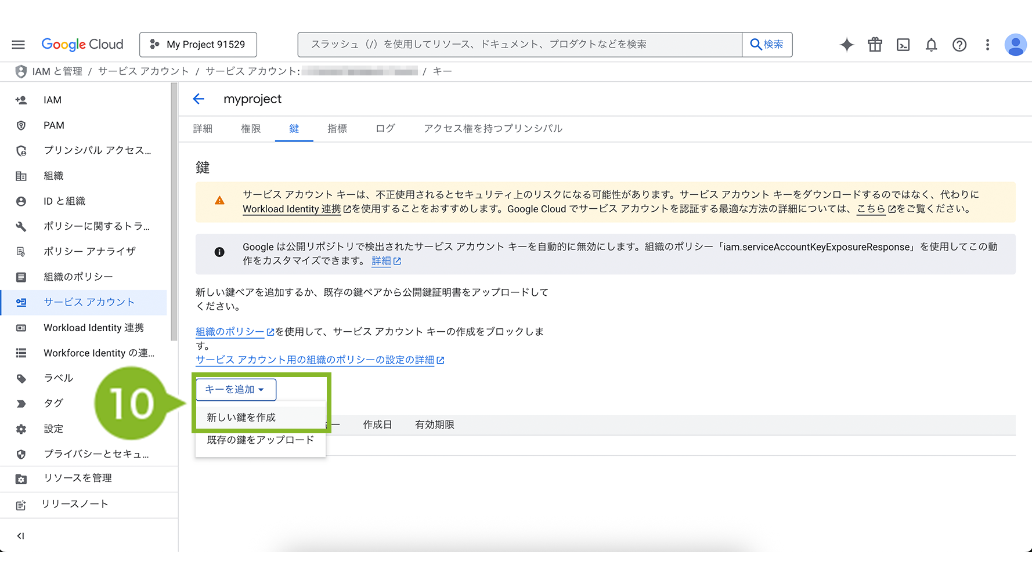This screenshot has height=580, width=1032.
Task: Open the help question mark icon
Action: point(959,45)
